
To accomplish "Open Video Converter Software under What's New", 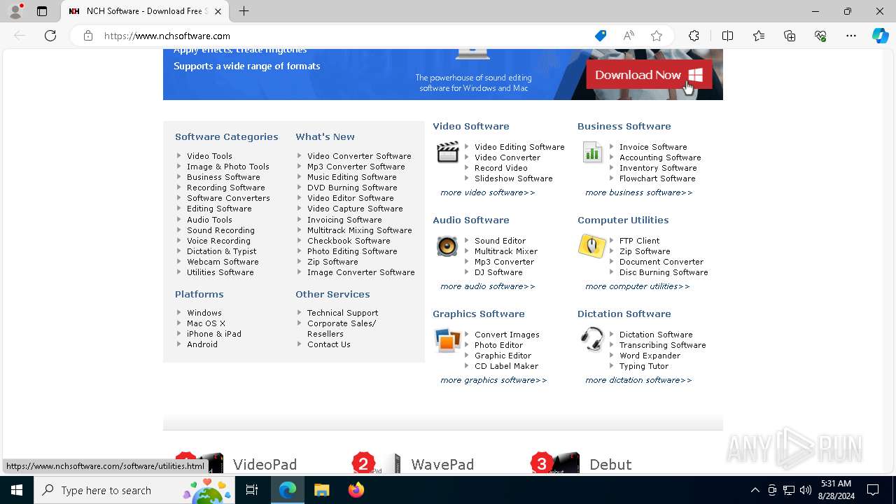I will (x=359, y=156).
